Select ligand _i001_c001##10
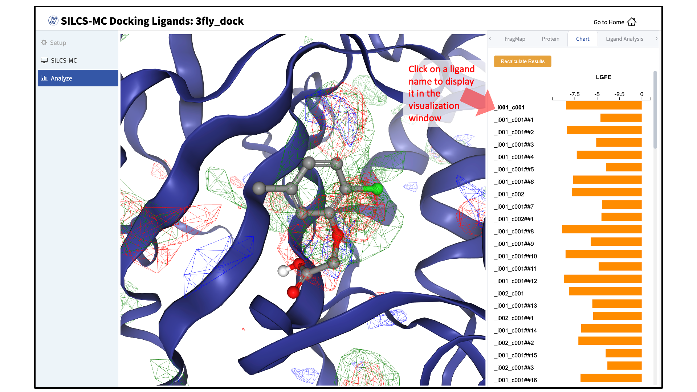Screen dimensions: 697x392 (x=516, y=256)
